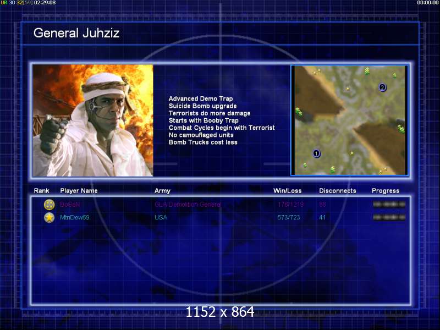Click the 00:00:00 timer readout

pos(428,3)
